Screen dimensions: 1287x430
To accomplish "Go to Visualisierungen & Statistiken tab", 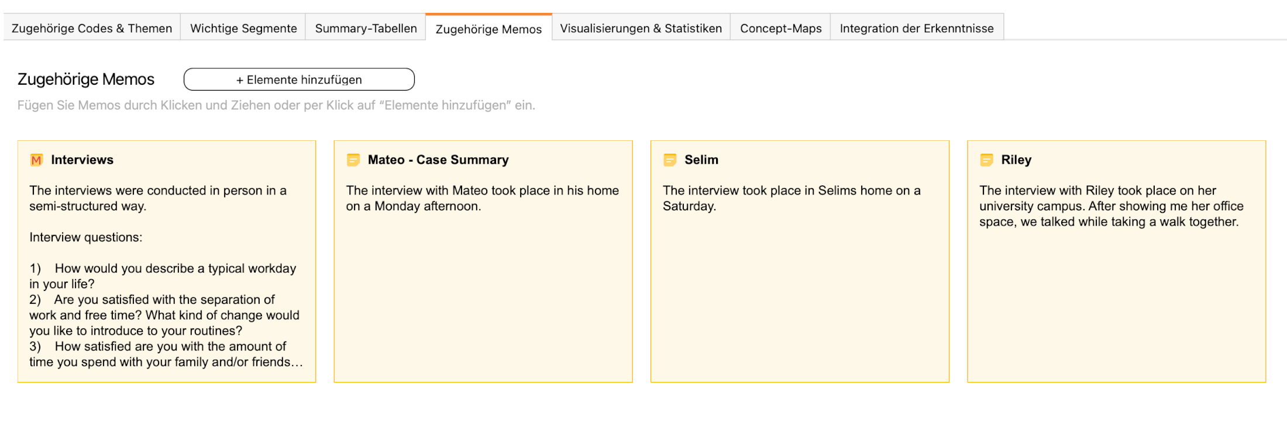I will click(641, 28).
